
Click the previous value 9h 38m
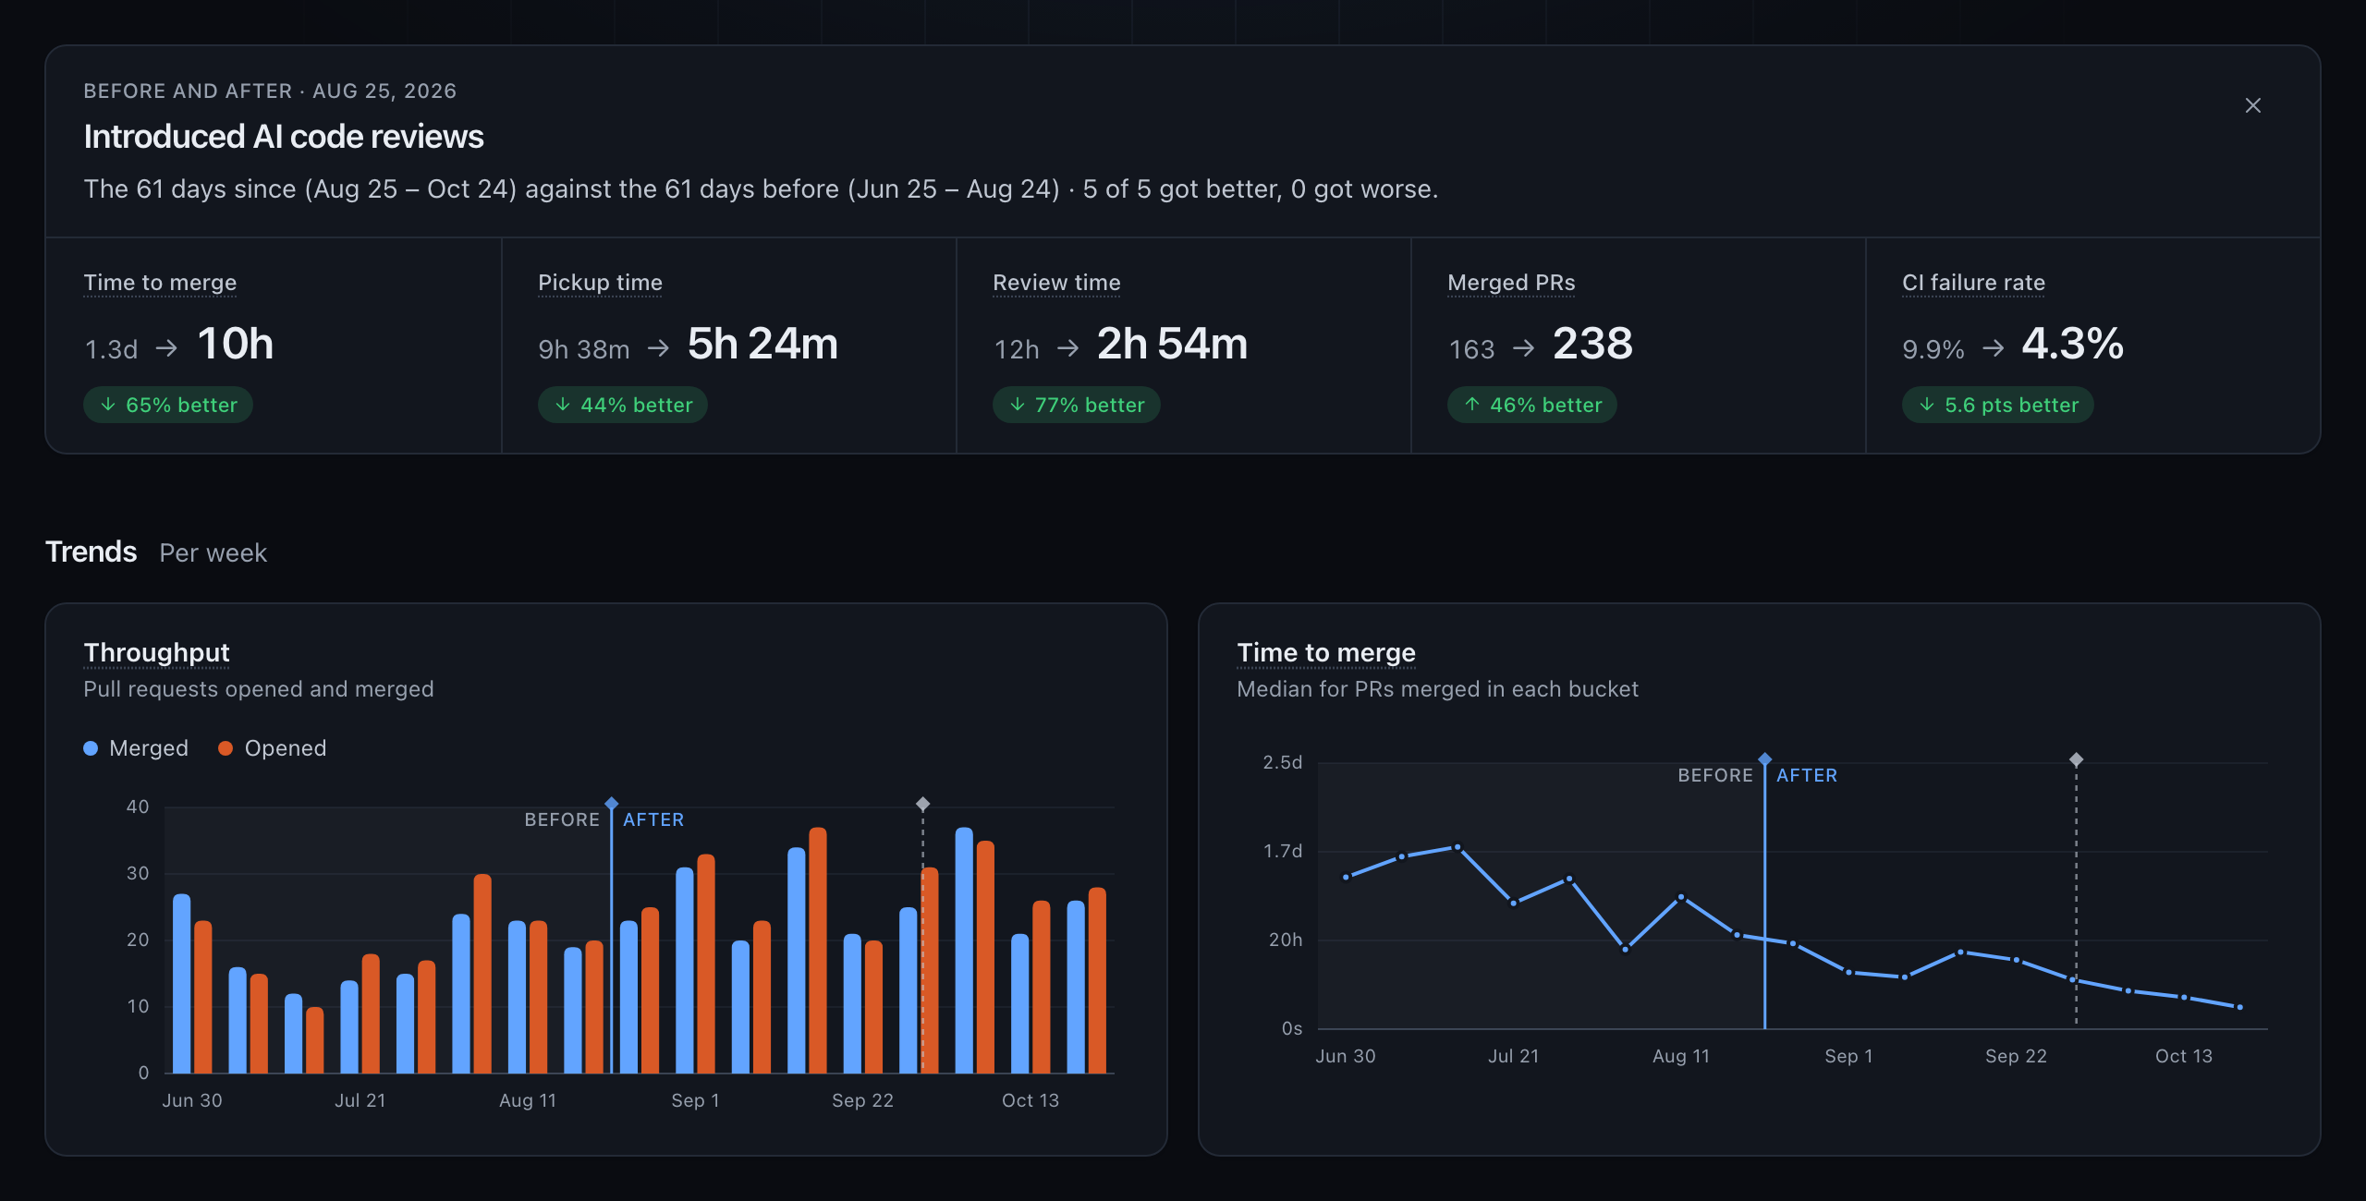coord(584,349)
